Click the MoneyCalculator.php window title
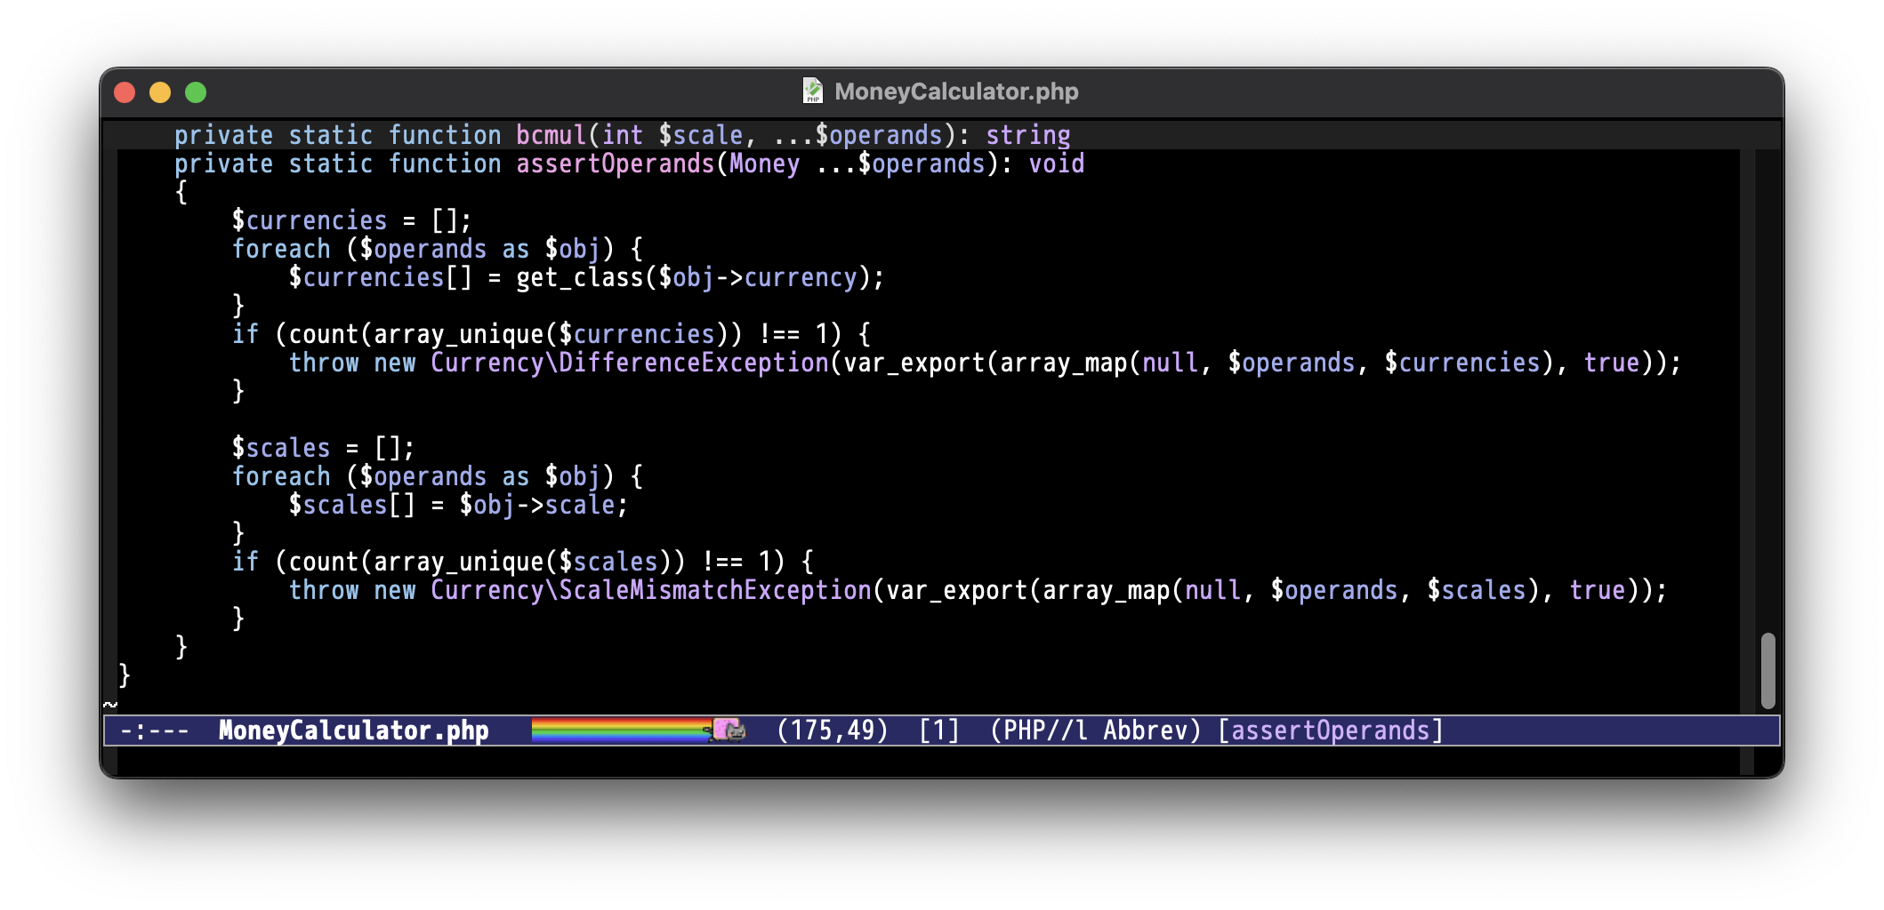The image size is (1884, 910). (956, 92)
